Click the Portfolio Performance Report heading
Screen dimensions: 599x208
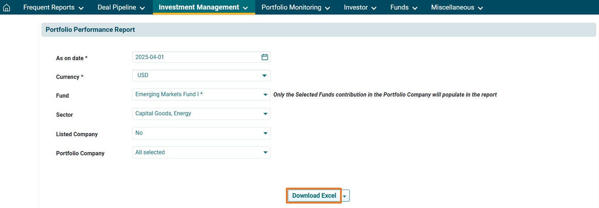[x=90, y=30]
